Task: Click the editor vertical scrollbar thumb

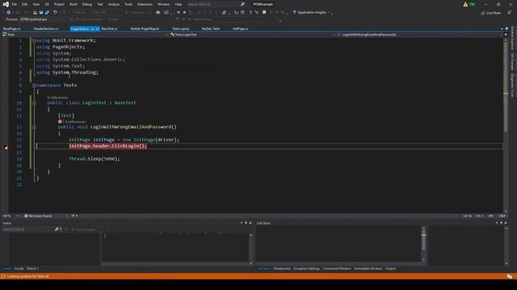Action: point(506,87)
